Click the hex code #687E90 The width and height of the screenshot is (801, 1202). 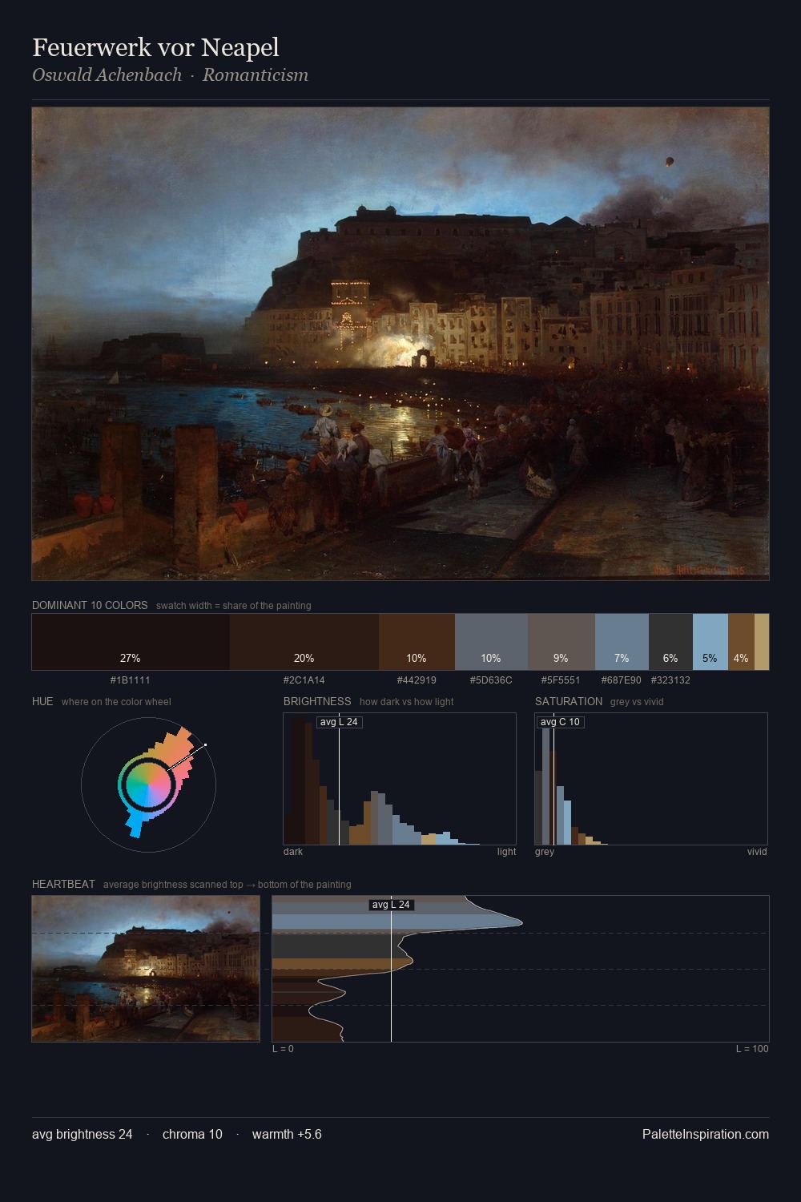pos(622,680)
